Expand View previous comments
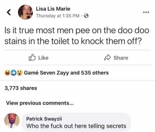The height and width of the screenshot is (132, 155). coord(40,103)
